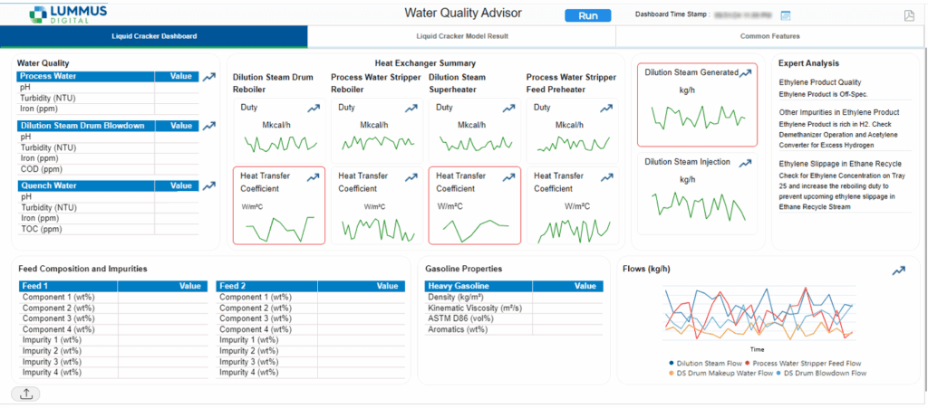Open Dilution Steam Superheater Heat Transfer Coefficient trend
Image resolution: width=928 pixels, height=408 pixels.
508,176
